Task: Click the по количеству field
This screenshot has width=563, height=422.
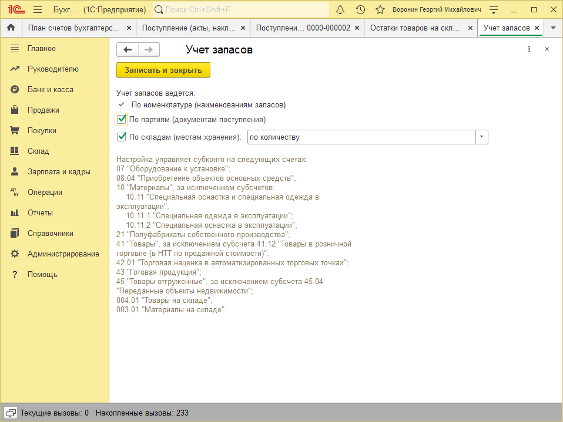Action: click(361, 137)
